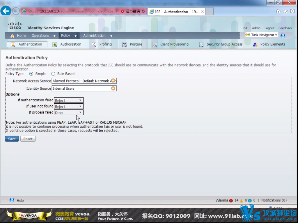Image resolution: width=298 pixels, height=223 pixels.
Task: Click the browser back arrow button
Action: coord(6,11)
